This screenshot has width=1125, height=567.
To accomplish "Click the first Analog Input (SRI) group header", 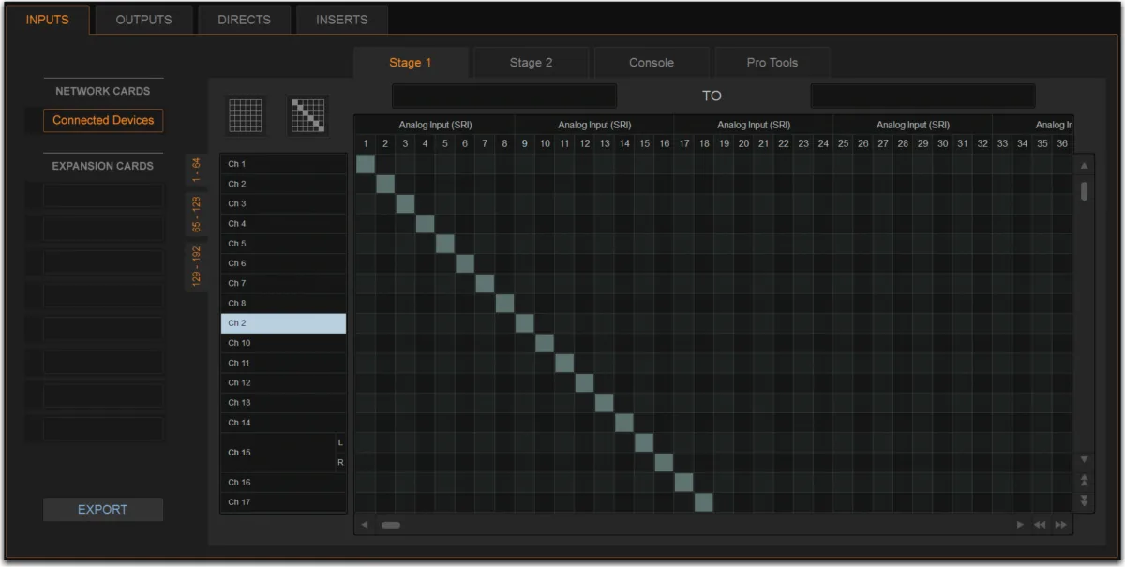I will coord(435,125).
